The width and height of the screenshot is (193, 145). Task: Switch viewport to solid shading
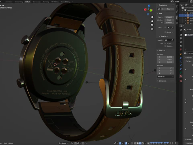[138, 143]
